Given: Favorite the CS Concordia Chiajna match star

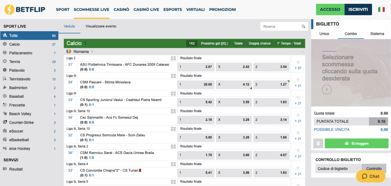Looking at the screenshot, I should [x=298, y=168].
